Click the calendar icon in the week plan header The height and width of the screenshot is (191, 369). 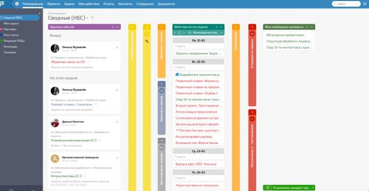click(179, 32)
